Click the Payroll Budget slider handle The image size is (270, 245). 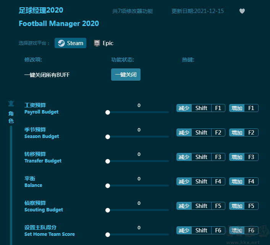(108, 112)
